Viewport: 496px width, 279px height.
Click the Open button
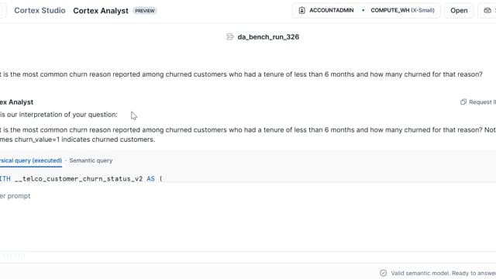click(459, 10)
